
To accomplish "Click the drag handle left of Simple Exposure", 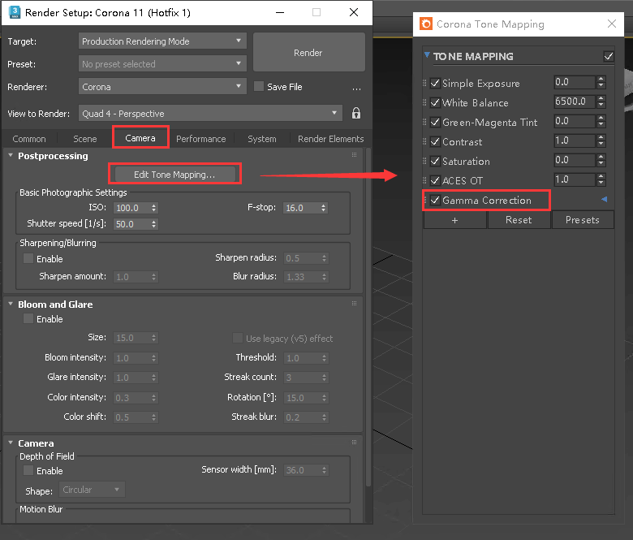I will 425,84.
